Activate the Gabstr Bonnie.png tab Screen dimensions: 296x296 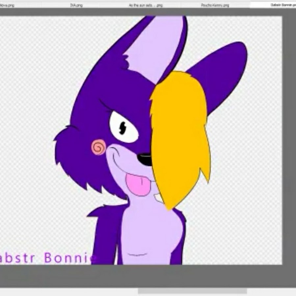click(273, 5)
